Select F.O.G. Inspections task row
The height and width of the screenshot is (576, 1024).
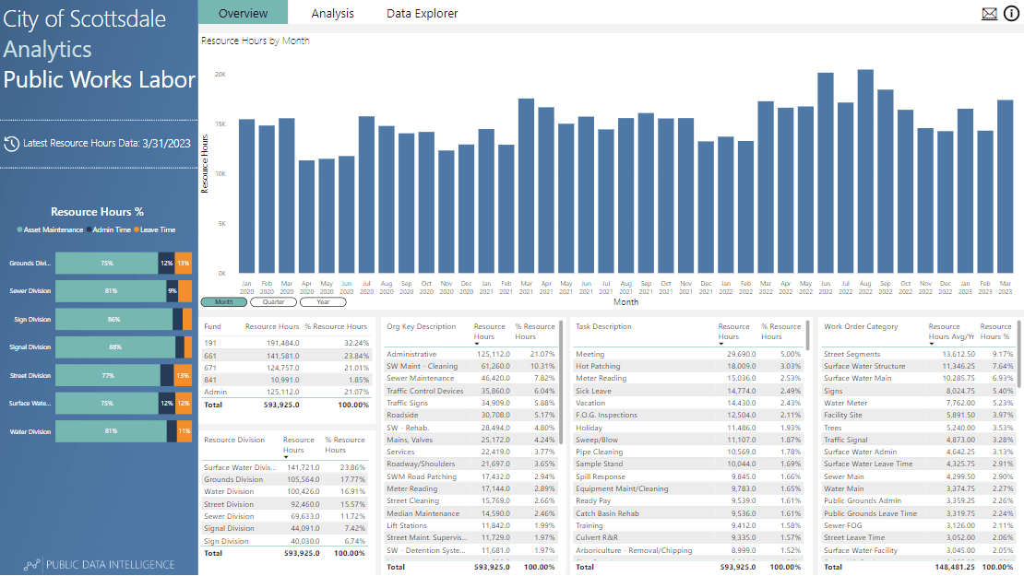point(688,415)
